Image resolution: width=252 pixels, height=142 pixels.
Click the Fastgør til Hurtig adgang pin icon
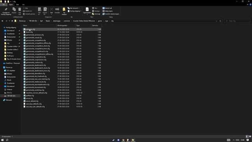coord(6,9)
